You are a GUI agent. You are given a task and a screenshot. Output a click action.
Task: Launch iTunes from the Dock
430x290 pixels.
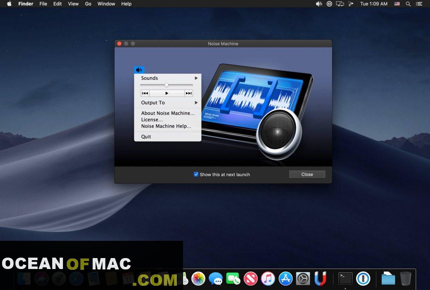point(268,278)
